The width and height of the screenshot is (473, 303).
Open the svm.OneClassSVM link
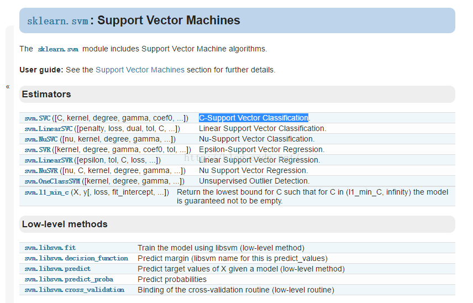(x=52, y=181)
